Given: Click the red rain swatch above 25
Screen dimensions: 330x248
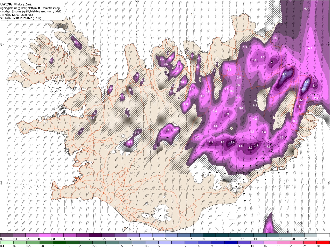Looking at the screenshot, I should 310,243.
